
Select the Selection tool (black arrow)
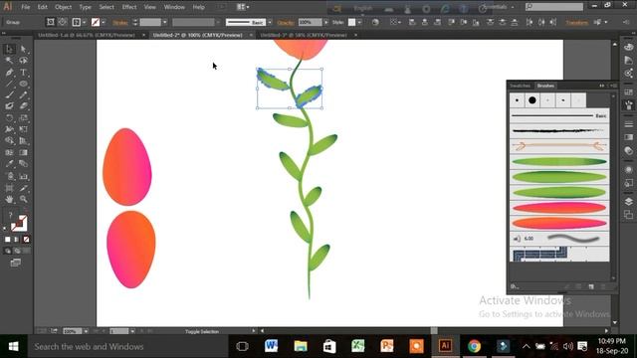click(x=10, y=49)
